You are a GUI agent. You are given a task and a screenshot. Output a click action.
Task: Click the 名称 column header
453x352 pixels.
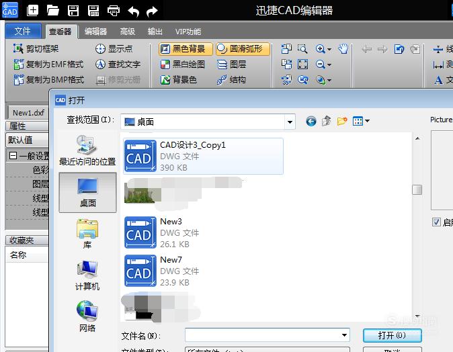[x=27, y=255]
